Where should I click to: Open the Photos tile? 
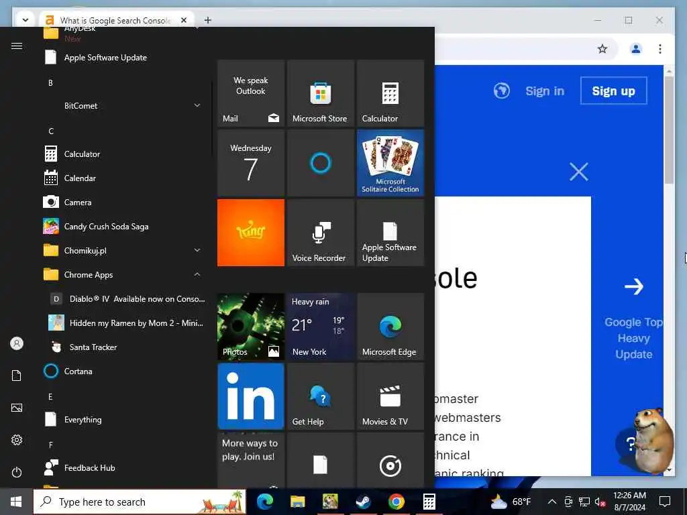(251, 327)
